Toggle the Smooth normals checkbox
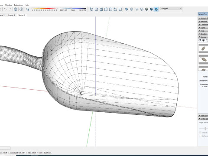This screenshot has width=208, height=156. click(200, 133)
